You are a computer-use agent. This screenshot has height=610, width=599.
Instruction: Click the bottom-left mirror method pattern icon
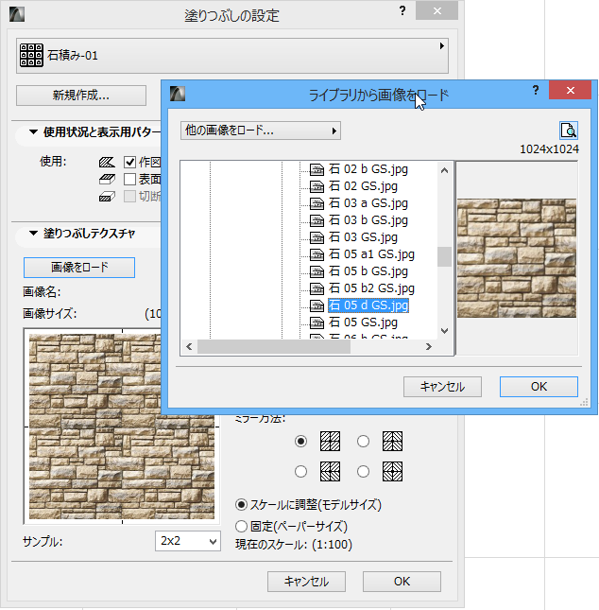coord(330,472)
